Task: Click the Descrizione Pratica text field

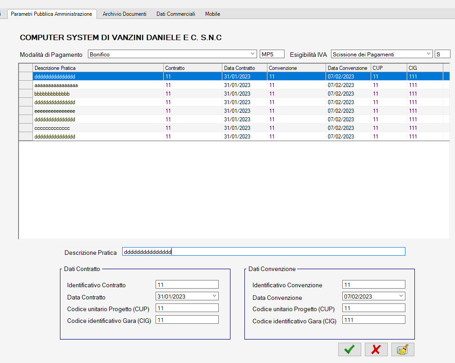Action: [263, 252]
